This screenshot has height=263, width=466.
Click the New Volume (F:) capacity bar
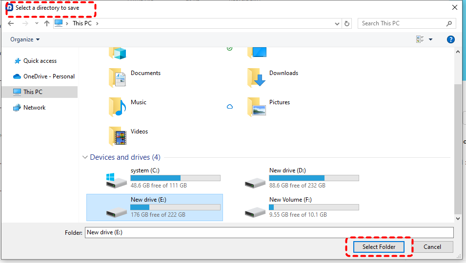pos(314,207)
